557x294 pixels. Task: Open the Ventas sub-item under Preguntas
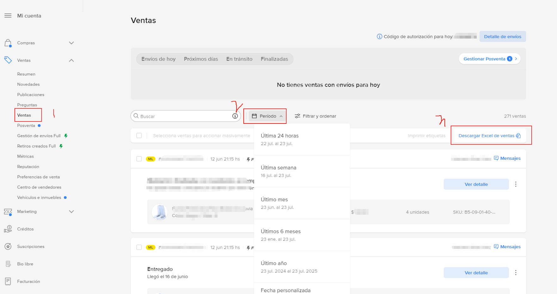[x=24, y=115]
